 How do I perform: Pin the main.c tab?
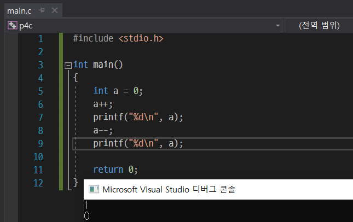click(42, 10)
